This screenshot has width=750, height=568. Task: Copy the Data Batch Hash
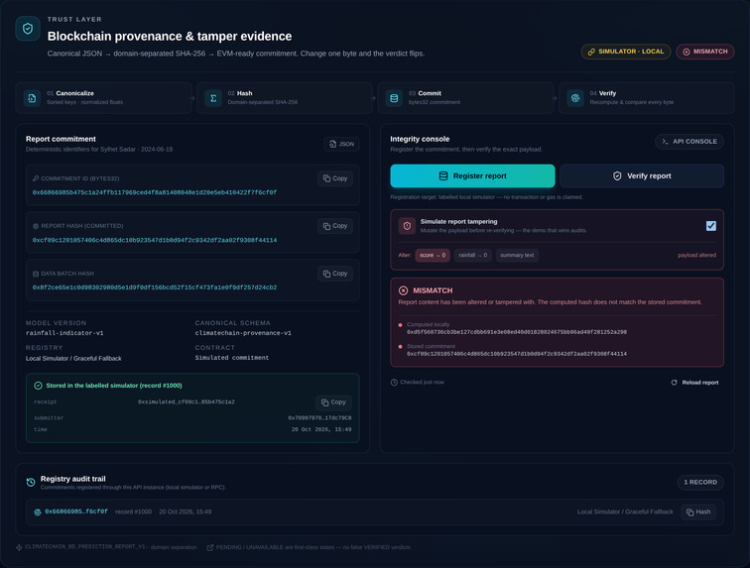point(335,274)
